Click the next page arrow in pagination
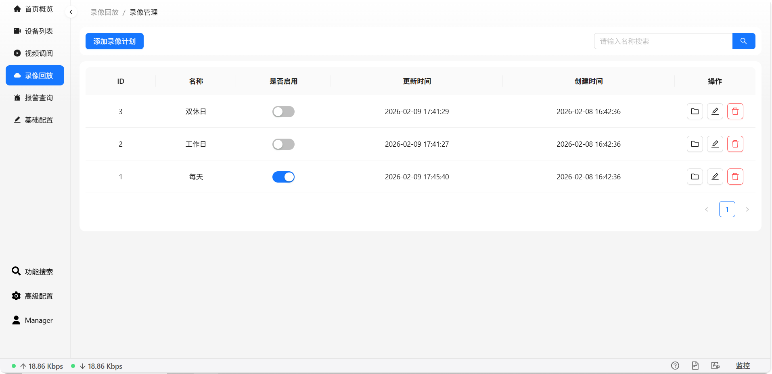772x374 pixels. [747, 209]
